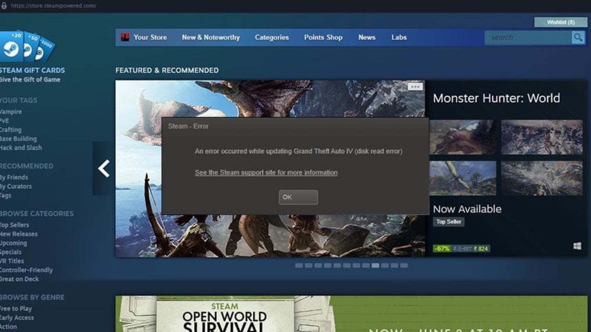Click the previous carousel arrow
This screenshot has height=332, width=591.
(104, 168)
